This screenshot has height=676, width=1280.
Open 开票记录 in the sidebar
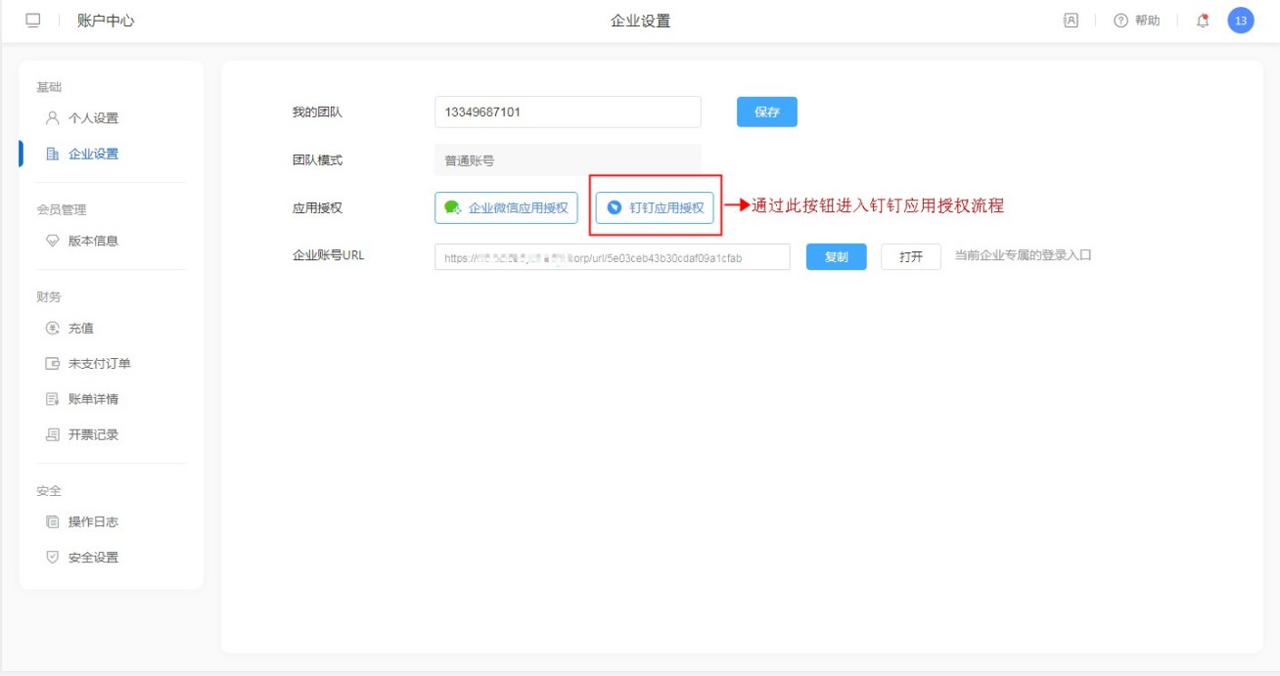93,434
